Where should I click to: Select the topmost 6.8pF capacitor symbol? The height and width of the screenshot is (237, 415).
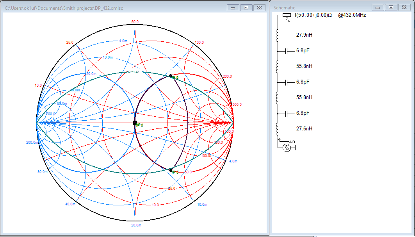point(289,51)
